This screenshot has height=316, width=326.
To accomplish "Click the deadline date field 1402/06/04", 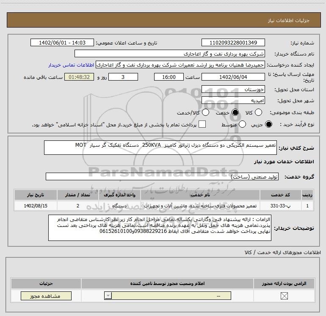I will (x=233, y=77).
